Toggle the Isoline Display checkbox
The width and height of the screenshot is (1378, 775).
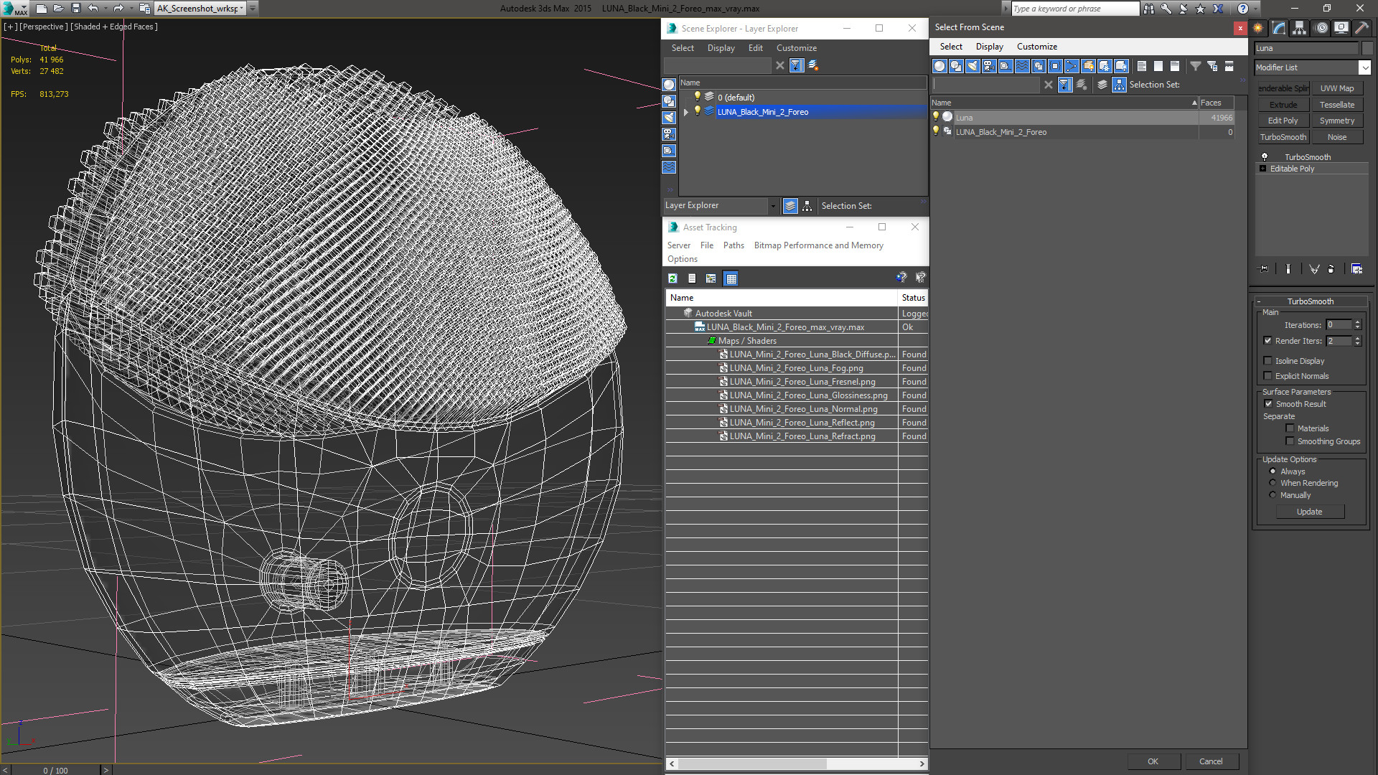point(1267,361)
